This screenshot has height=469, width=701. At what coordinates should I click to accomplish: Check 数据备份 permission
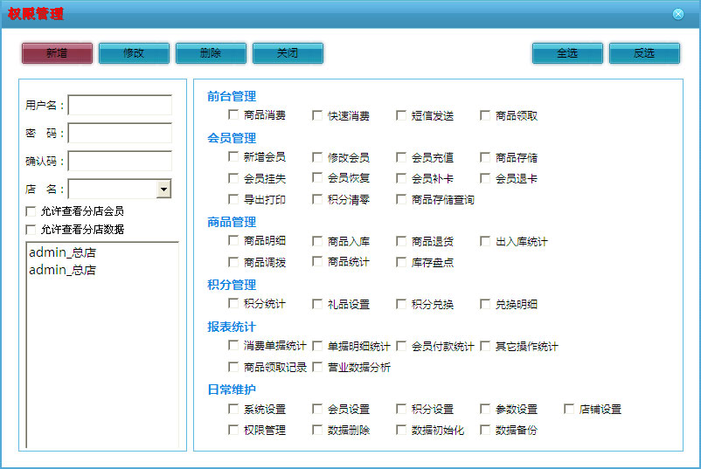pyautogui.click(x=485, y=430)
